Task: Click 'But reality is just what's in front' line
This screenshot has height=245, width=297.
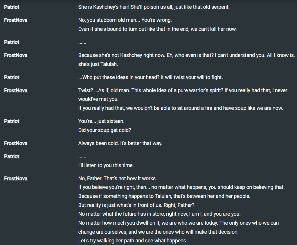Action: [x=136, y=205]
